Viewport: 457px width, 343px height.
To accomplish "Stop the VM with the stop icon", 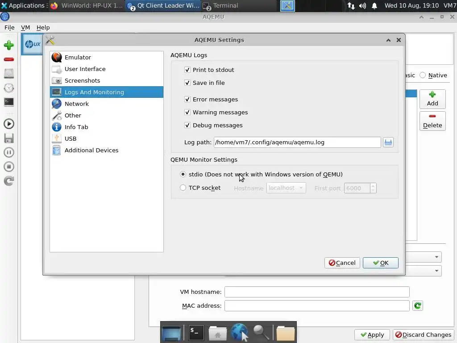I will click(x=9, y=167).
